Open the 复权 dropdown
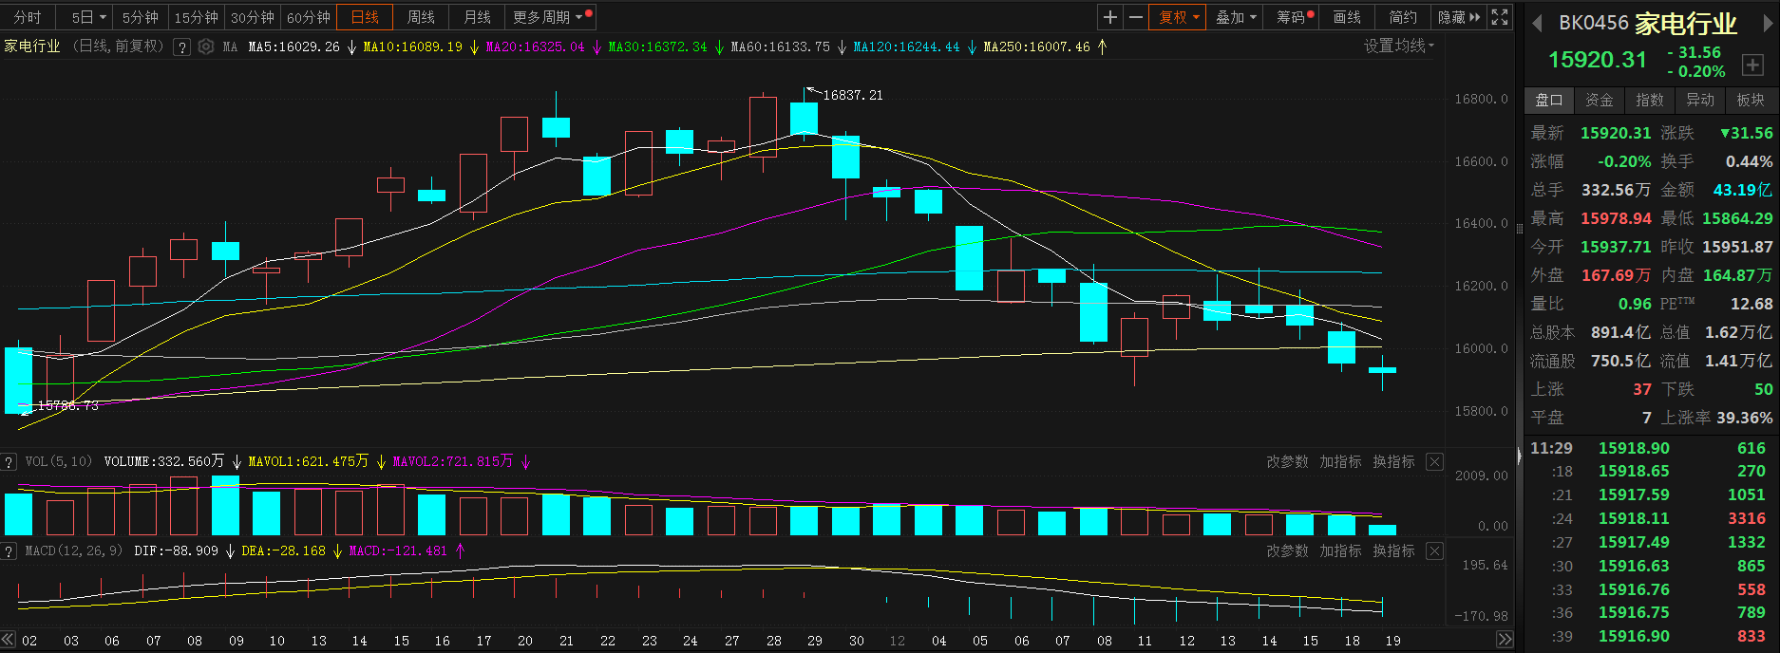The height and width of the screenshot is (653, 1780). click(x=1179, y=17)
